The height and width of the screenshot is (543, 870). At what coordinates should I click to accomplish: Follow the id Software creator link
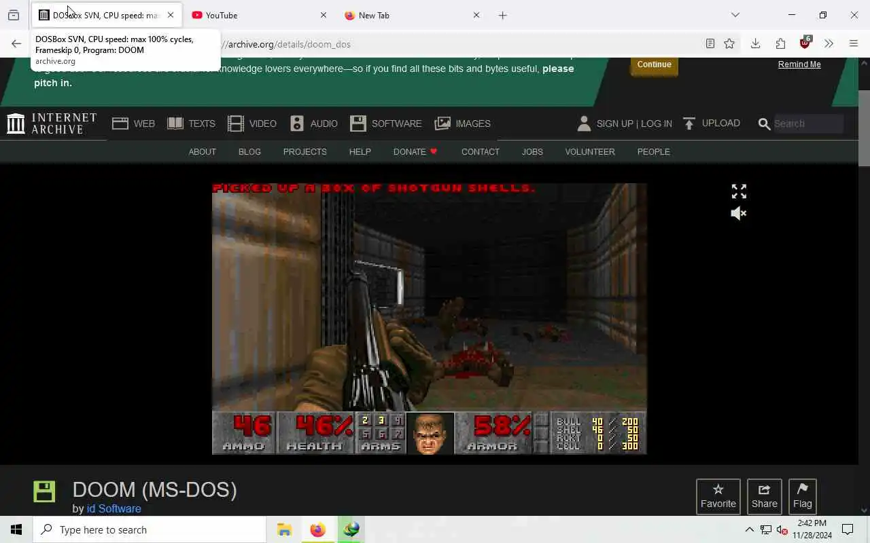tap(114, 508)
